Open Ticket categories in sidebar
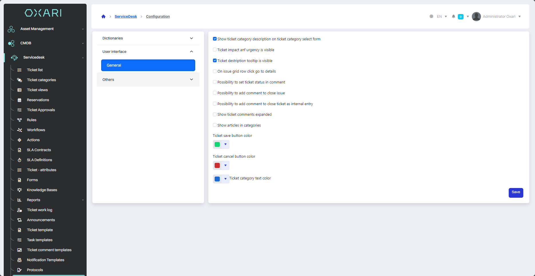The width and height of the screenshot is (535, 276). (41, 80)
